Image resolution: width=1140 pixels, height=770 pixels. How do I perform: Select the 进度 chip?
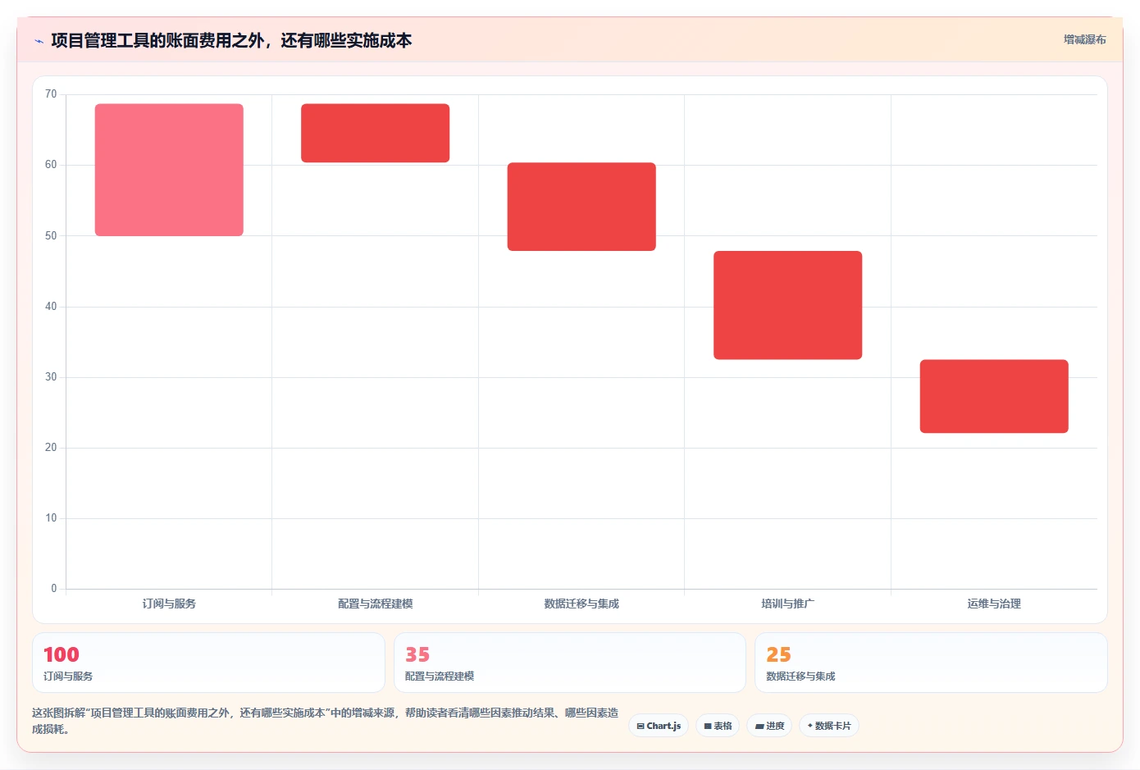pyautogui.click(x=769, y=726)
